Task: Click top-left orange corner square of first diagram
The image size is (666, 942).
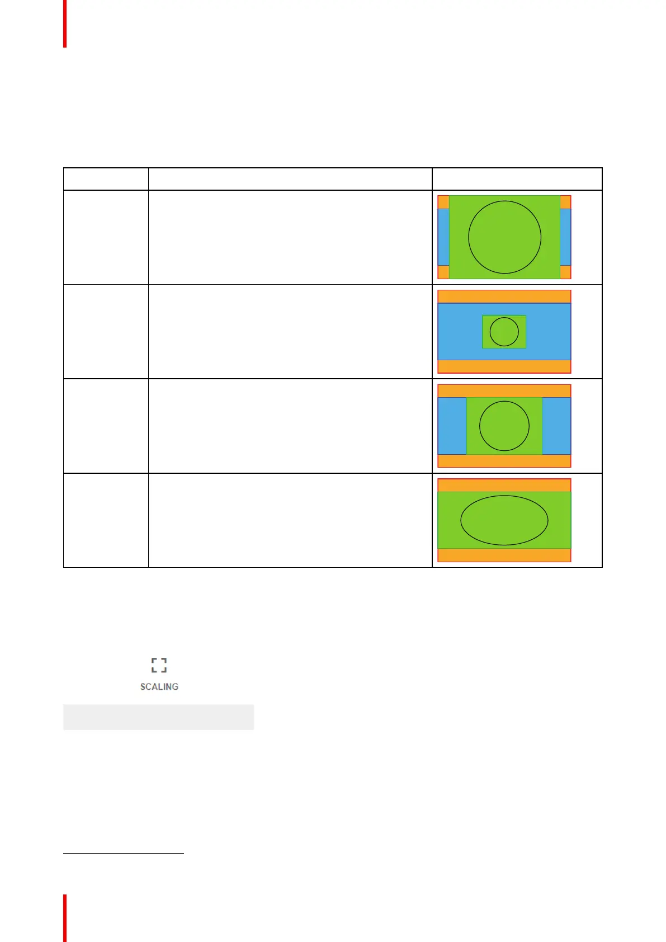Action: pyautogui.click(x=443, y=202)
